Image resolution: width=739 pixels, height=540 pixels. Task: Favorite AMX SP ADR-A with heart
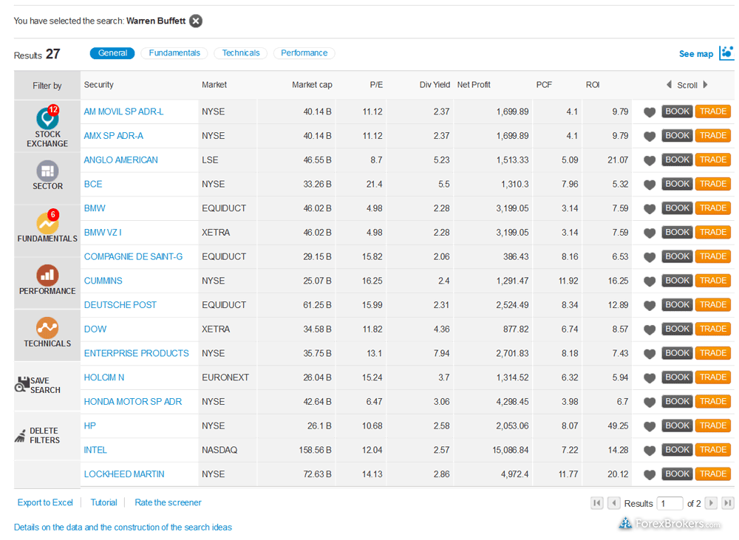point(650,136)
